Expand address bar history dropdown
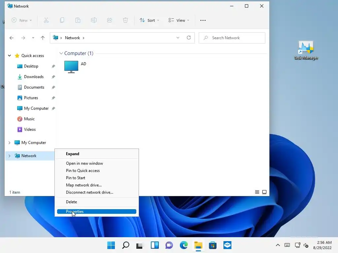 (178, 38)
